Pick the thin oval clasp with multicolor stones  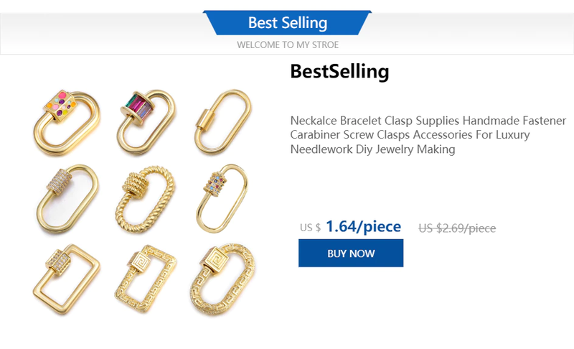pyautogui.click(x=223, y=196)
